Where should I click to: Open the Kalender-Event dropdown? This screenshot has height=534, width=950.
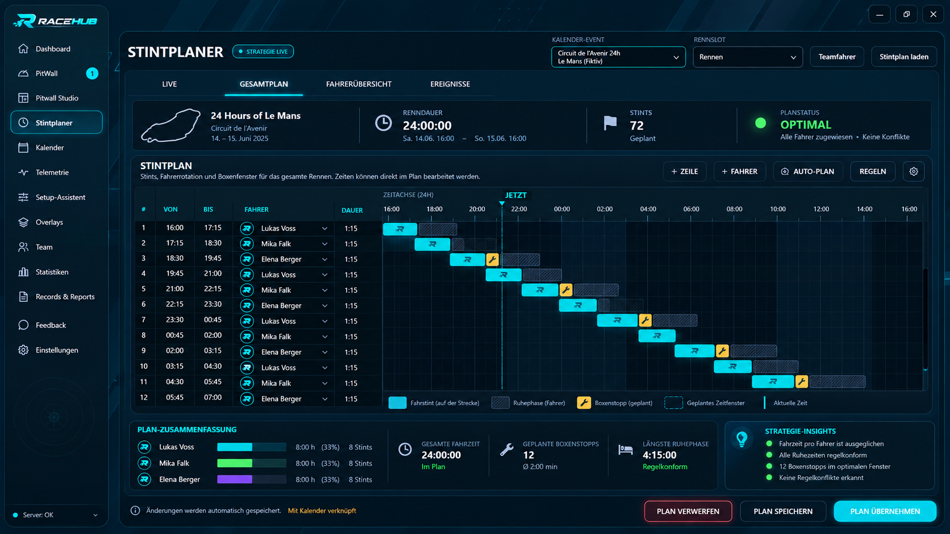(x=618, y=57)
